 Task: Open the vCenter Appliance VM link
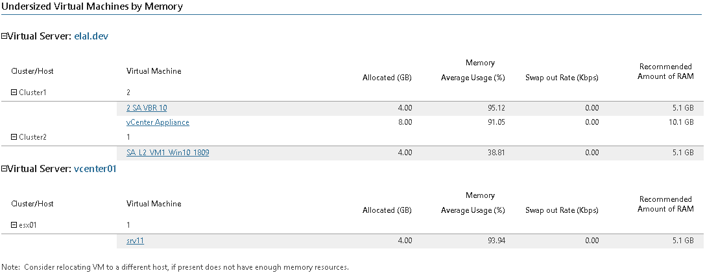[158, 122]
